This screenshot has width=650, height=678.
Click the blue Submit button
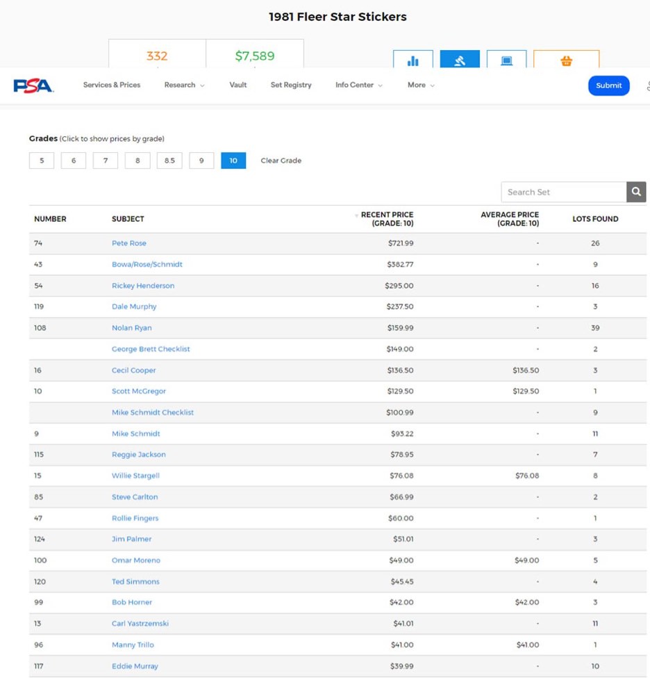coord(609,86)
